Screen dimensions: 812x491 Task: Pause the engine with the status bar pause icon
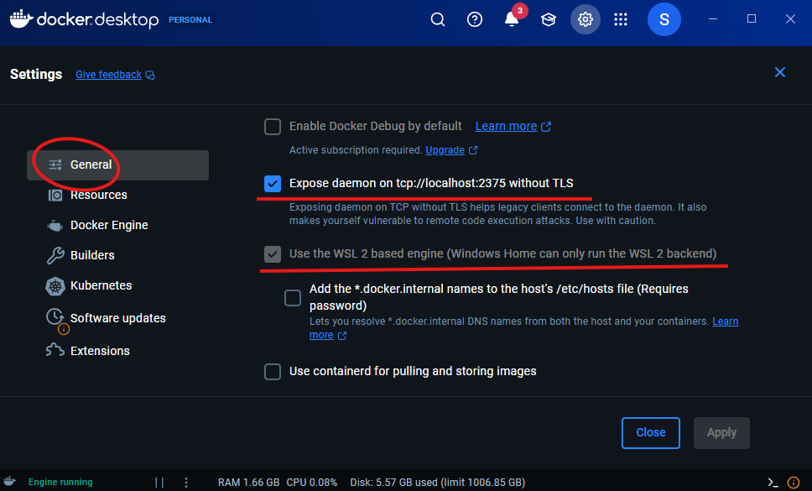pos(159,483)
